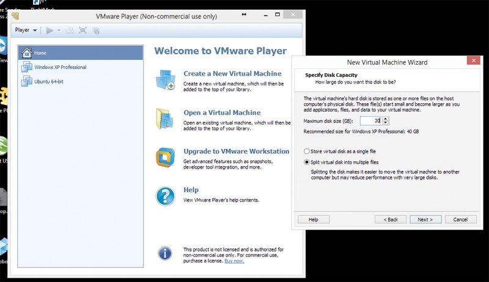Increase disk size with the up spinner arrow
The image size is (489, 282).
386,118
